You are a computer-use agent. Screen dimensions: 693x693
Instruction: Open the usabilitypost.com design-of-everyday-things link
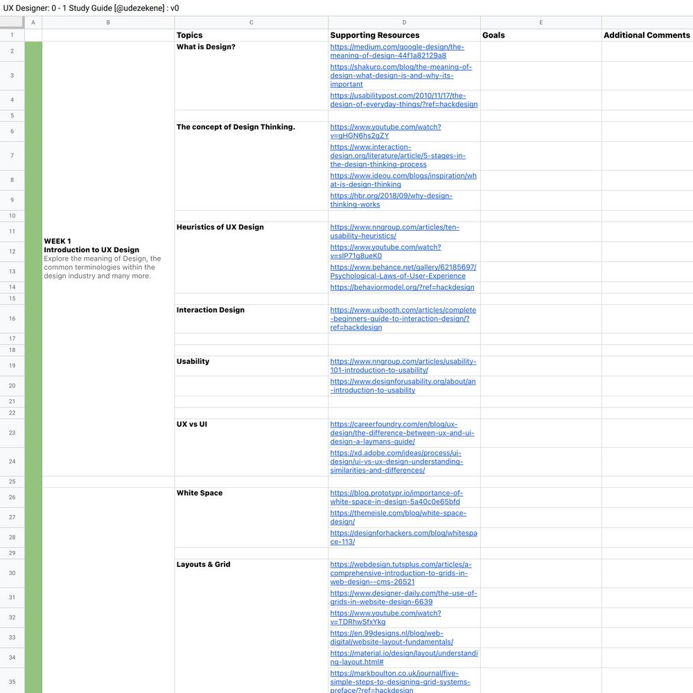pos(403,100)
